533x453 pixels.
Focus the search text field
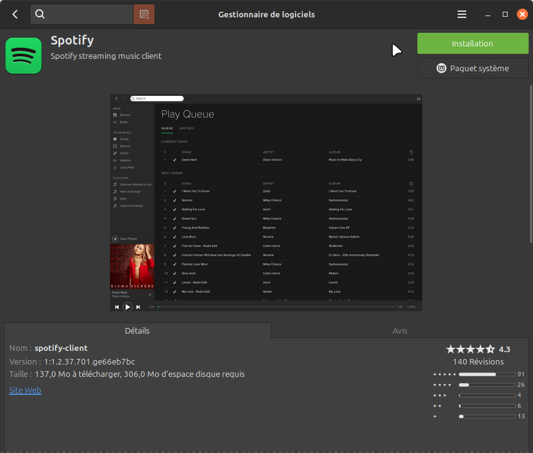pyautogui.click(x=90, y=14)
